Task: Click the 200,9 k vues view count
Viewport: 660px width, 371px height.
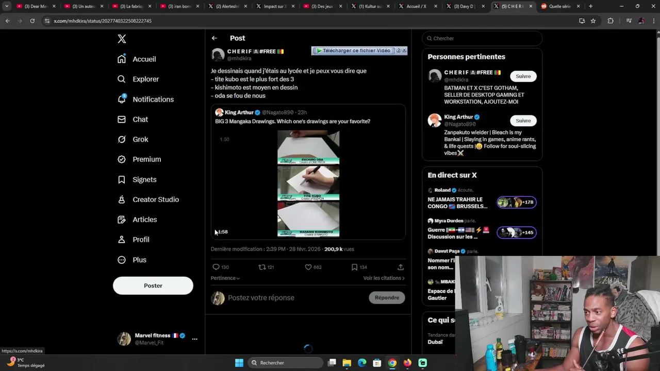Action: pos(339,249)
